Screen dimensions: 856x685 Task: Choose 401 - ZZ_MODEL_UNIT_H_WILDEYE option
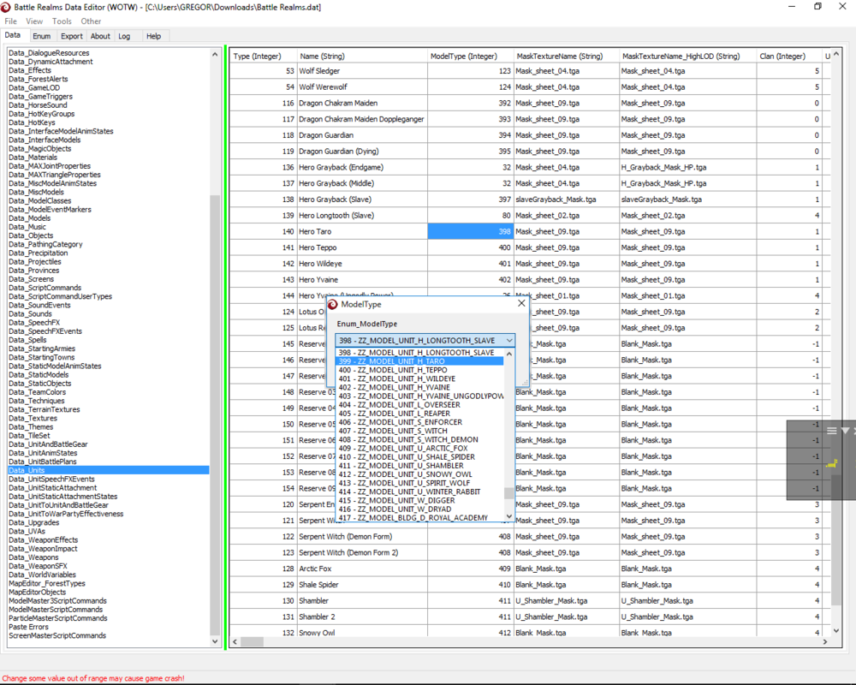(419, 378)
